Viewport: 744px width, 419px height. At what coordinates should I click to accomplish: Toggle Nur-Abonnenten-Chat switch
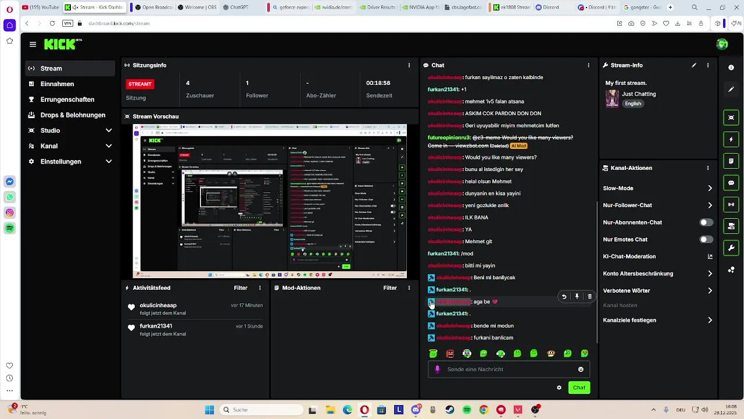(706, 222)
